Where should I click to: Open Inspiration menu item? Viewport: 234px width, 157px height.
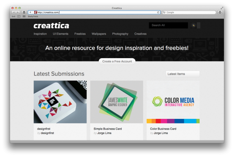pos(40,34)
